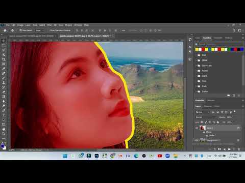Select the Lasso tool
Screen dimensions: 245x183
4,50
